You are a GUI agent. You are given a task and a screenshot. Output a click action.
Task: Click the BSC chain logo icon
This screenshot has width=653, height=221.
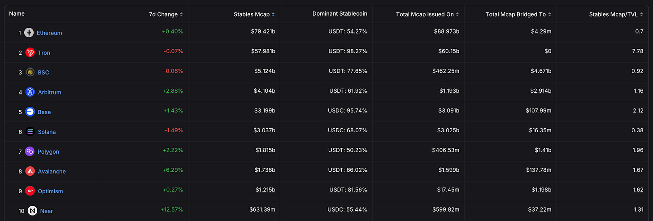pyautogui.click(x=30, y=72)
